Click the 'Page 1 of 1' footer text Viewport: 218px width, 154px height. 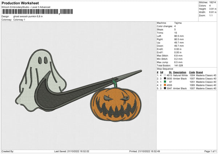tap(210, 151)
